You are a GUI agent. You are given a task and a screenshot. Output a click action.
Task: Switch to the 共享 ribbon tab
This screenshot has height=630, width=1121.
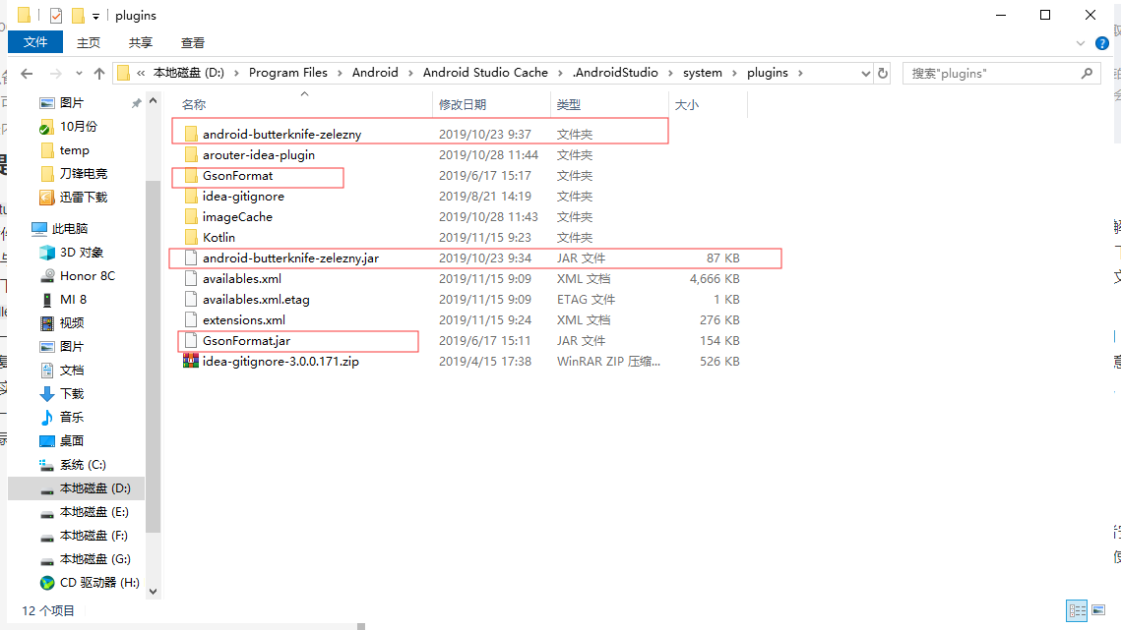tap(141, 43)
